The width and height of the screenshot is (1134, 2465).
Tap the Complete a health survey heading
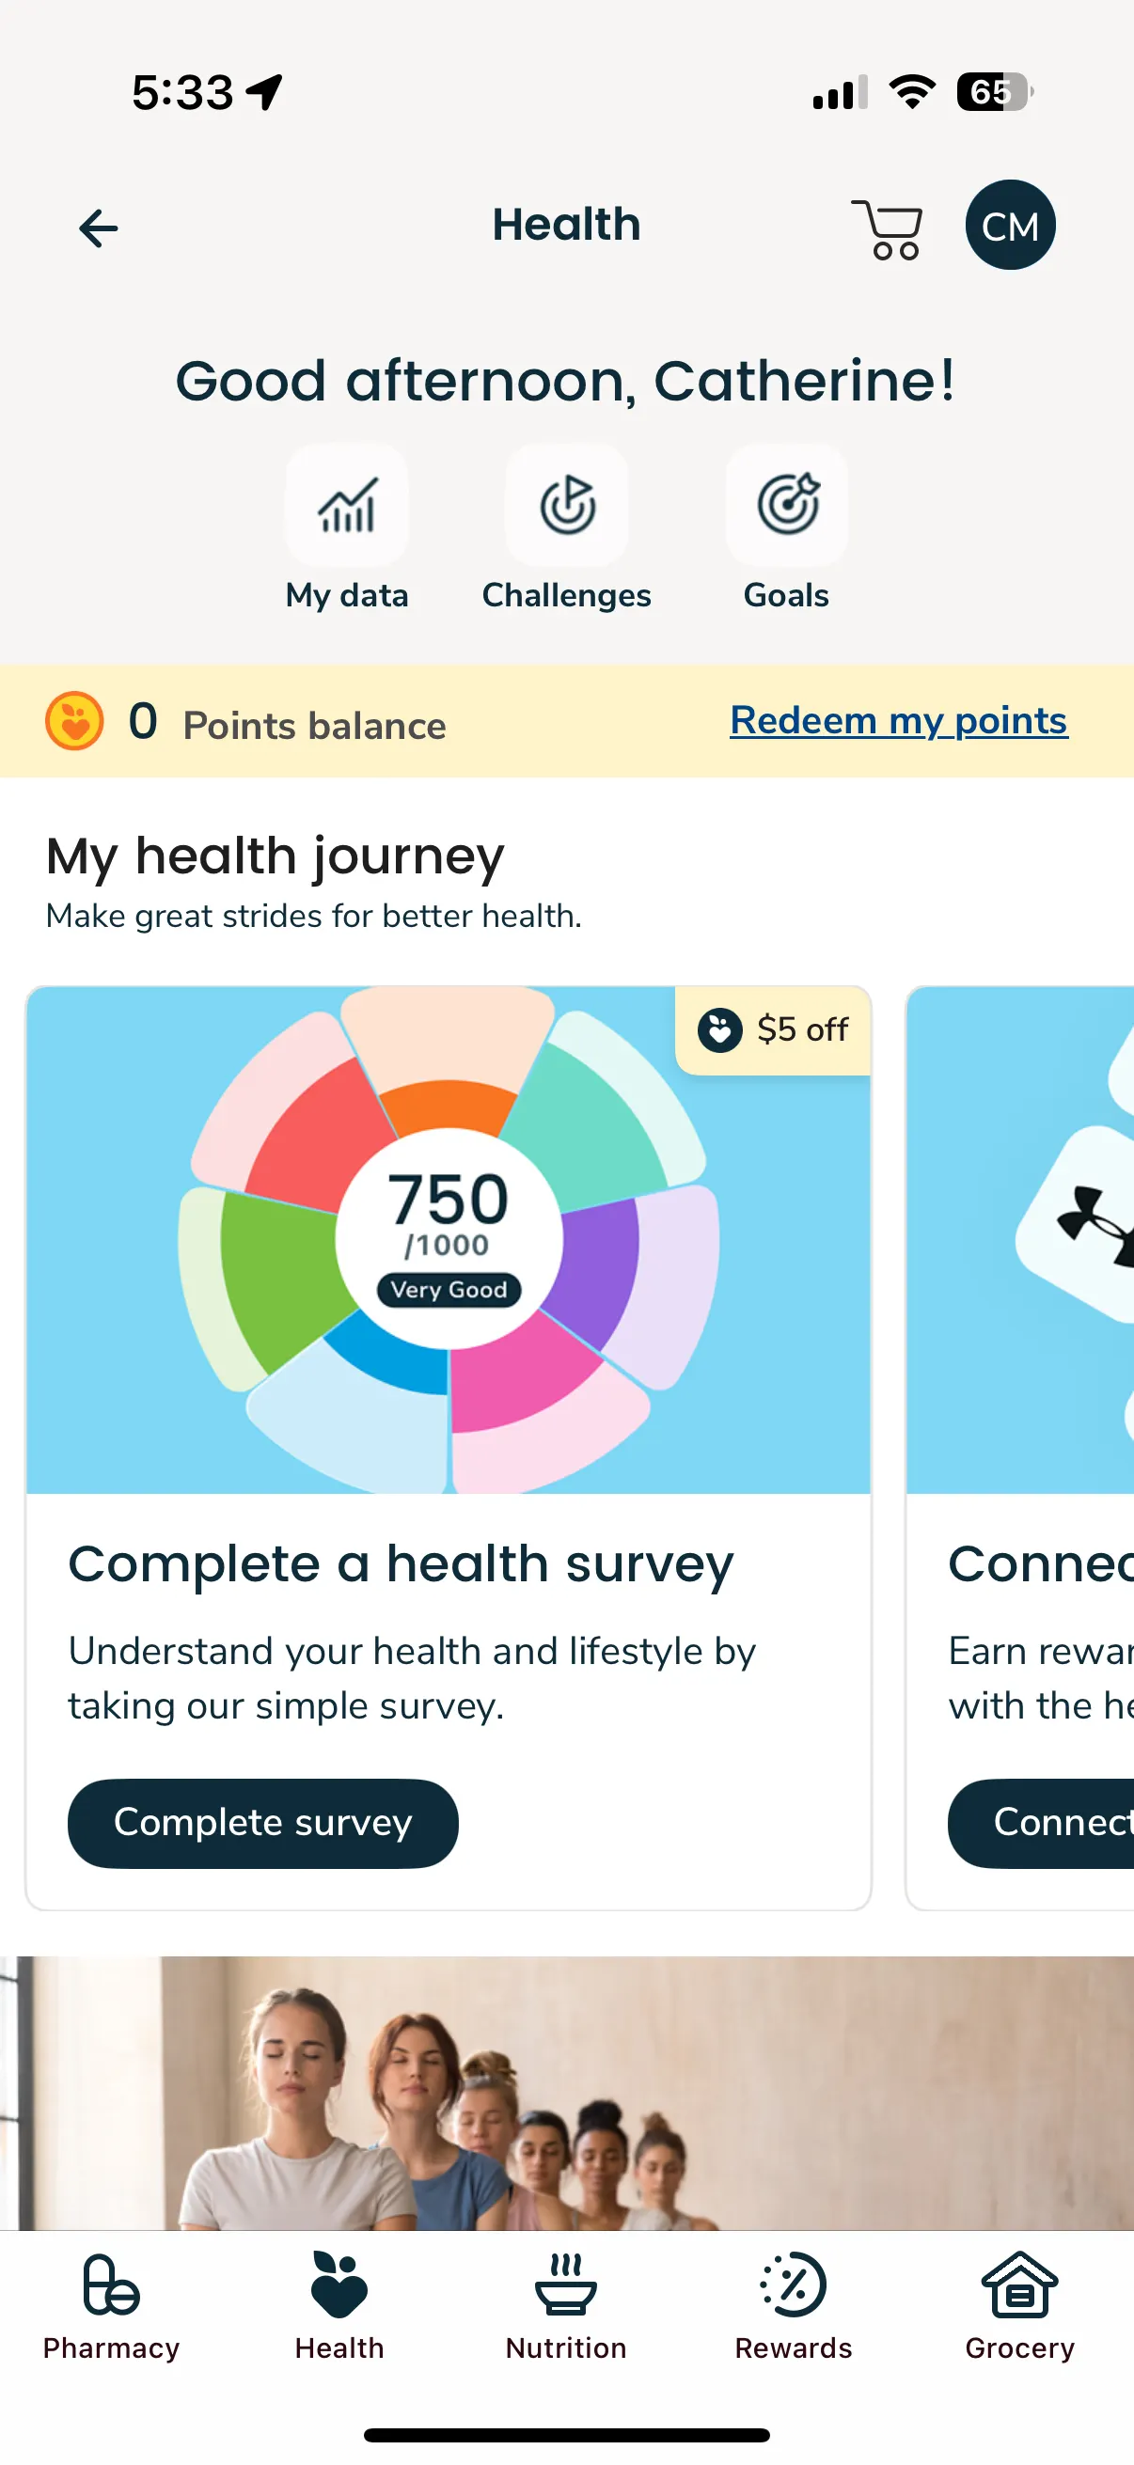click(x=400, y=1565)
